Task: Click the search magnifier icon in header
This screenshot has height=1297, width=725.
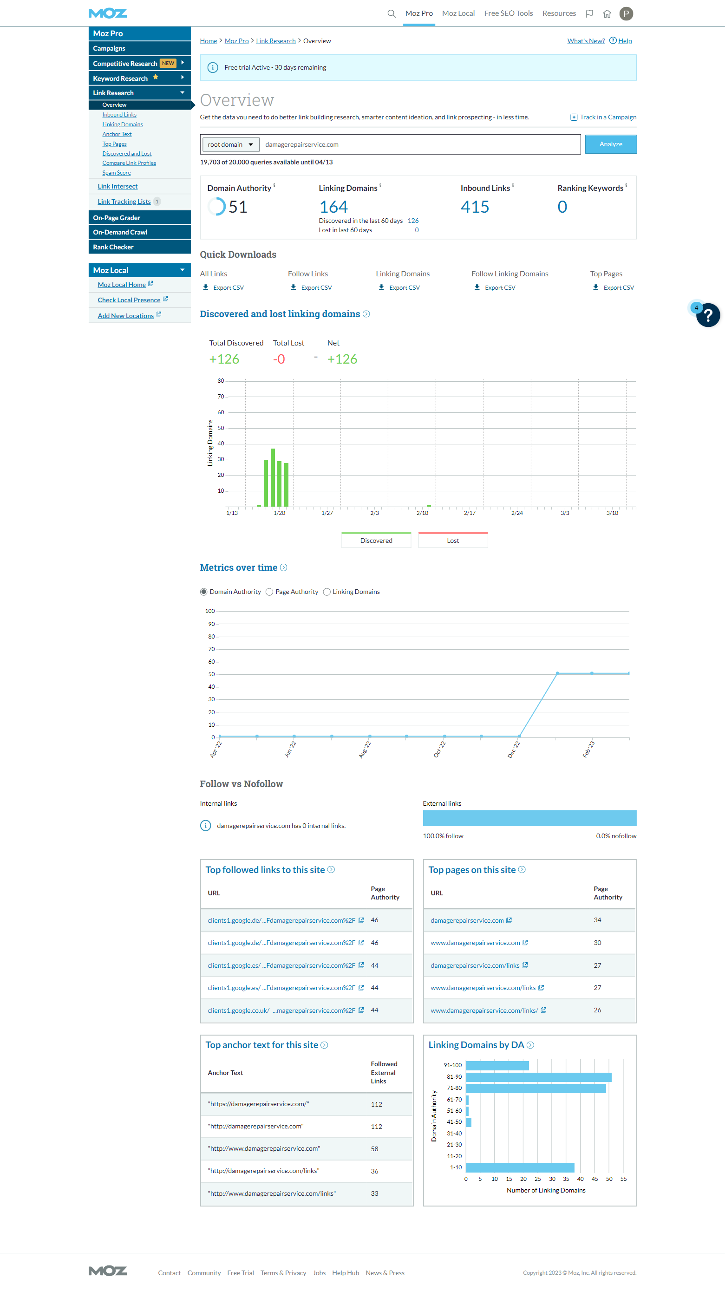Action: pos(391,13)
